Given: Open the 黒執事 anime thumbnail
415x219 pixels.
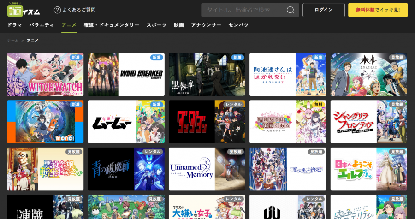Looking at the screenshot, I should [207, 75].
